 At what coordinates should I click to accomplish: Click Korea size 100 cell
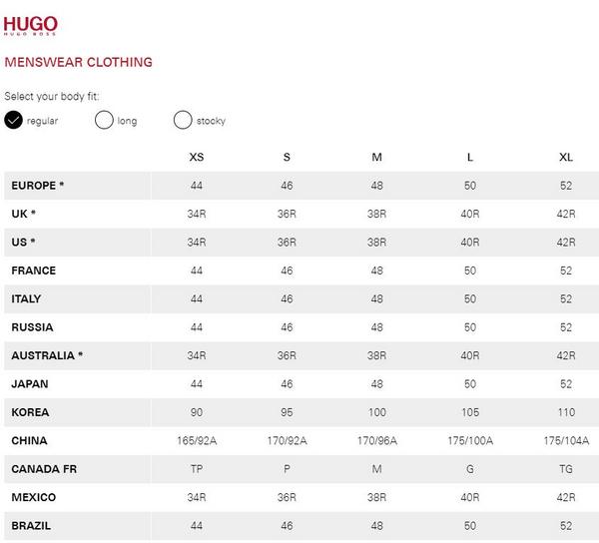tap(376, 412)
